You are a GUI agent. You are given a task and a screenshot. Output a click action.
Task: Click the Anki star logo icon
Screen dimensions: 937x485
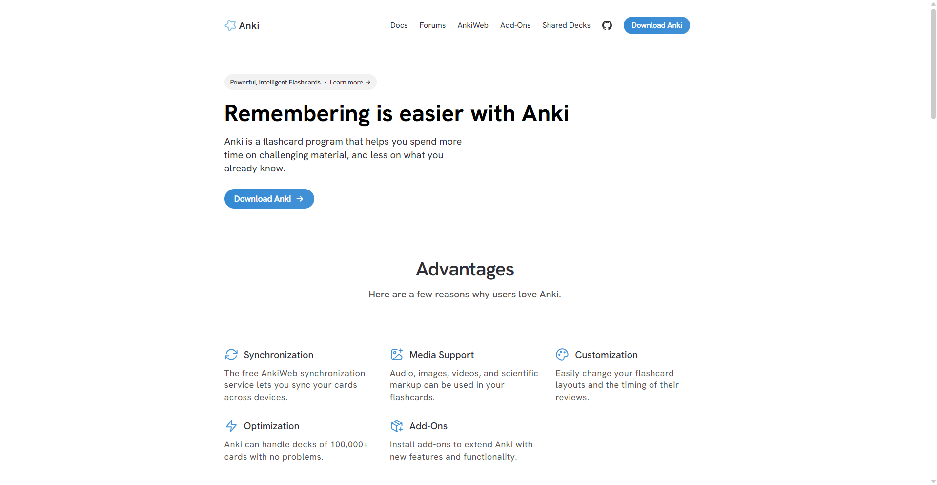coord(230,25)
